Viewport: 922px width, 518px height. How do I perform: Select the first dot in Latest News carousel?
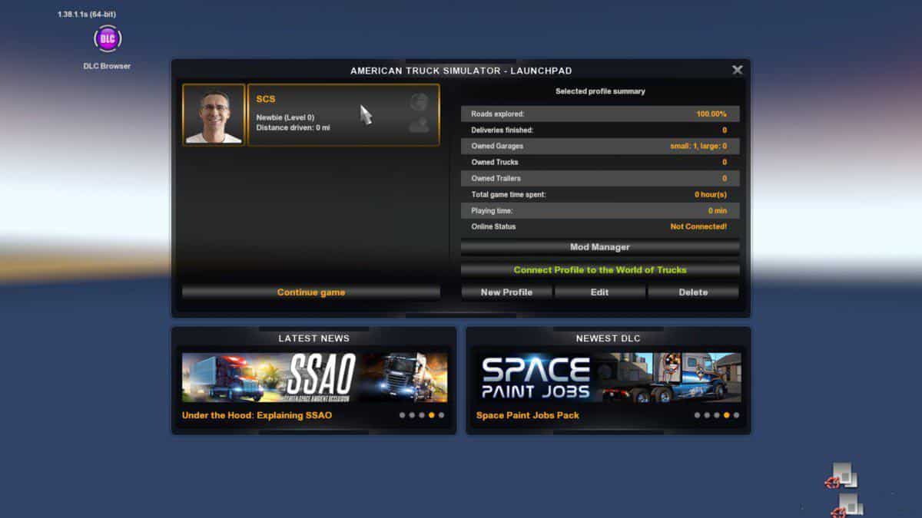coord(402,415)
